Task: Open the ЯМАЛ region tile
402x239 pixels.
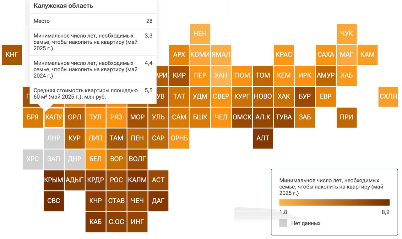Action: tap(221, 55)
